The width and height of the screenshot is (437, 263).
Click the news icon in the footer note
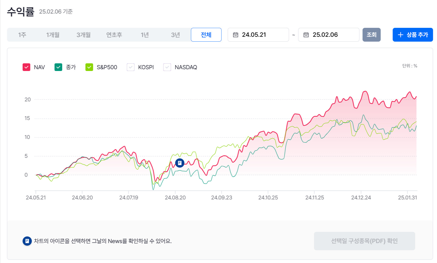(x=27, y=241)
